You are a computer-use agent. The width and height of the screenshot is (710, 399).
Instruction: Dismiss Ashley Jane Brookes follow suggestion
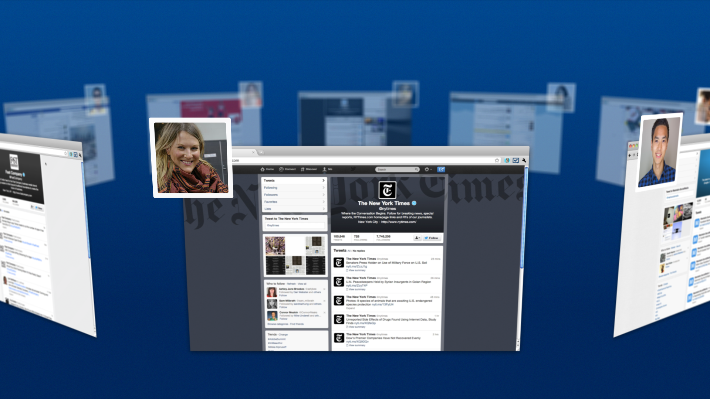click(x=324, y=289)
